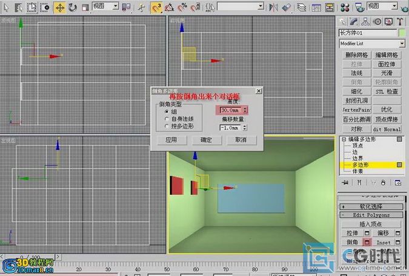
Task: Select the 组 bevel type radio
Action: coord(167,111)
